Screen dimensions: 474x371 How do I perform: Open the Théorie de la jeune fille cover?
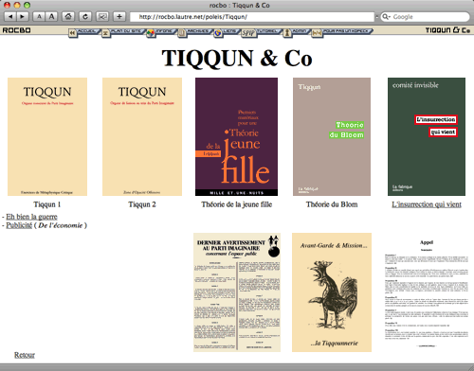pos(236,136)
